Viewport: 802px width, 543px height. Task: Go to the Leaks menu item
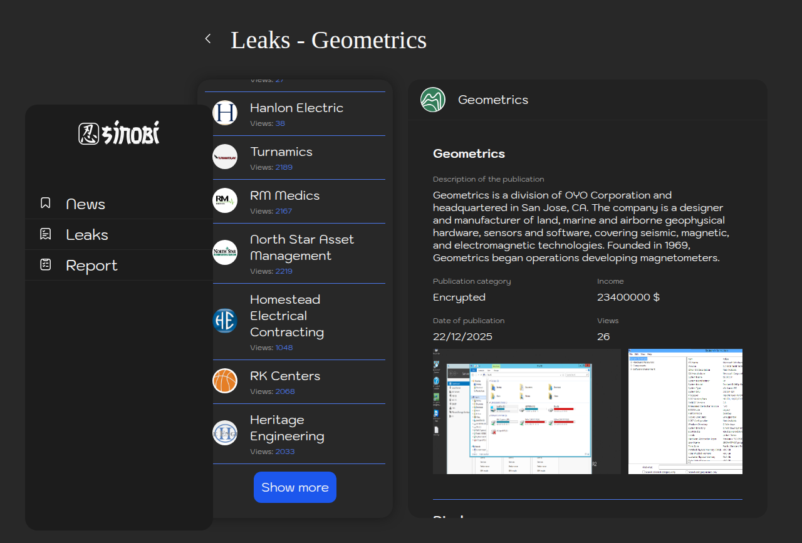coord(87,235)
